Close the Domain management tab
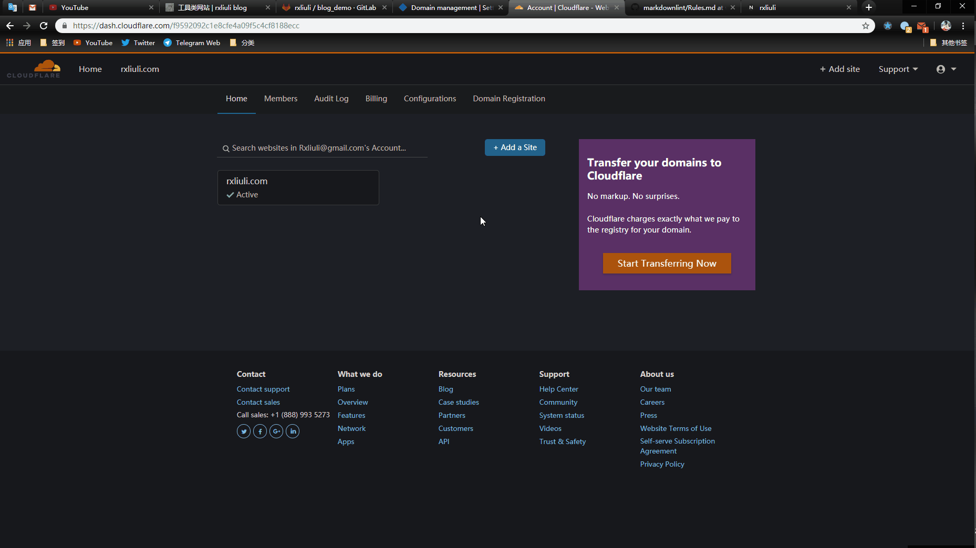This screenshot has height=548, width=976. 501,7
